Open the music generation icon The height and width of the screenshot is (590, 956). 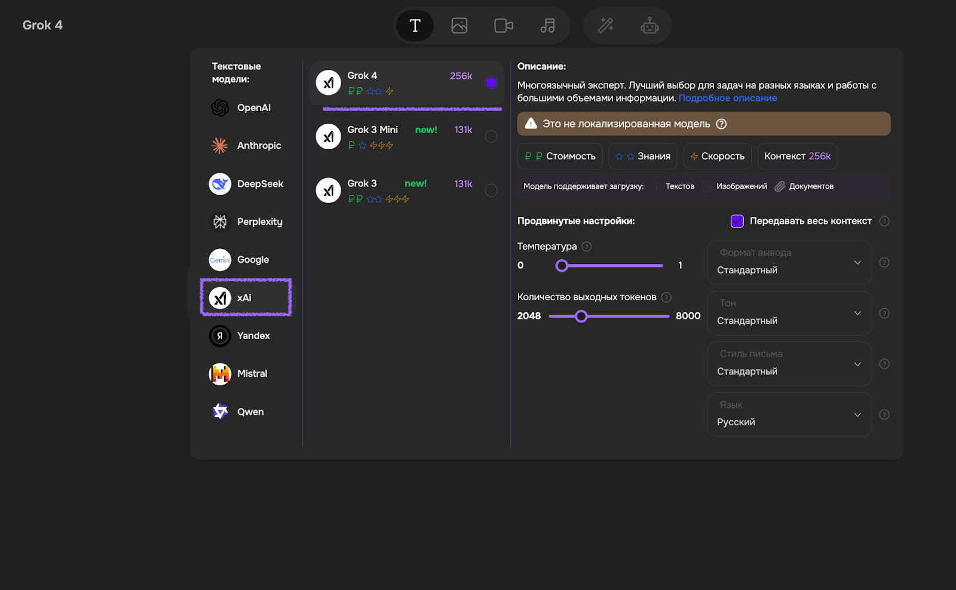tap(547, 26)
